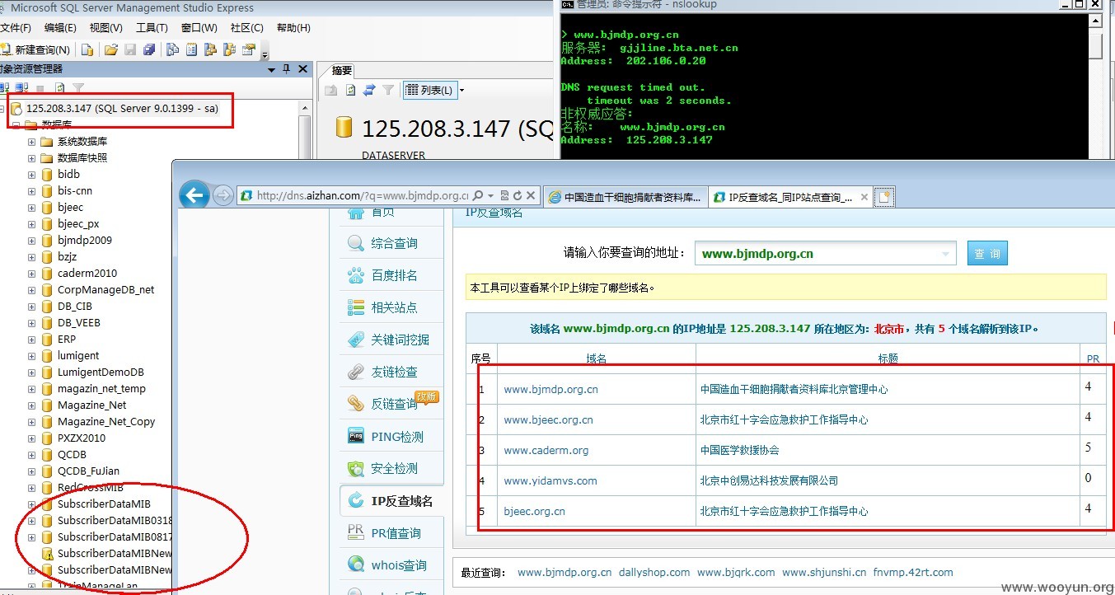
Task: Click the Filter funnel in Object Explorer toolbar
Action: tap(78, 87)
